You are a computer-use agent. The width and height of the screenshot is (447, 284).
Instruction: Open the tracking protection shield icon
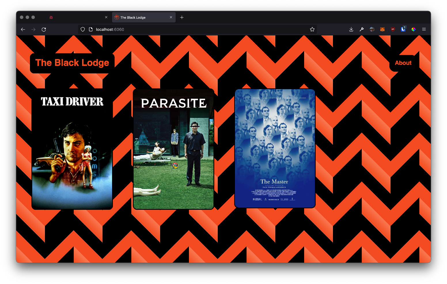point(83,29)
